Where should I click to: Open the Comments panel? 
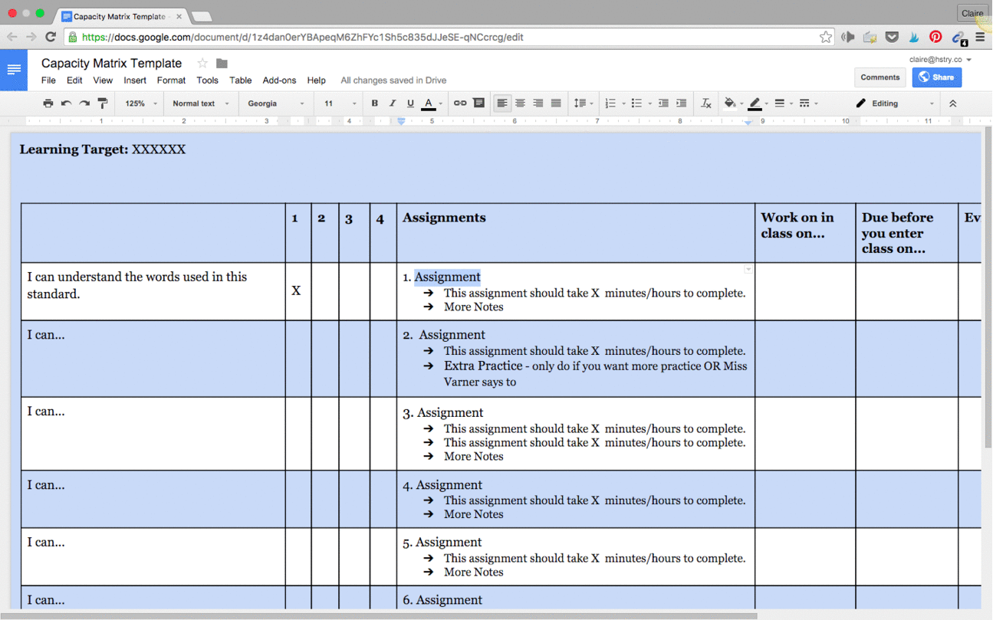(x=880, y=77)
